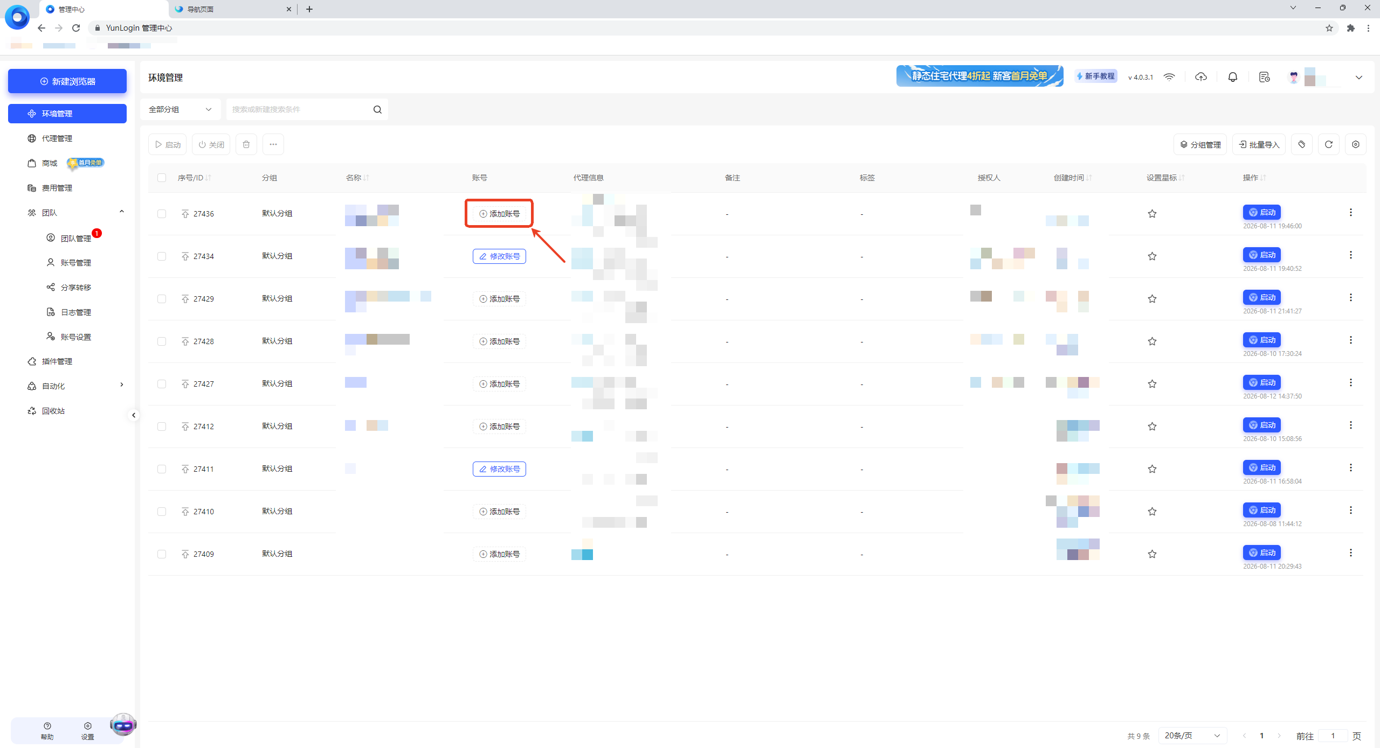Open the 新手教程 tutorial link
The width and height of the screenshot is (1380, 748).
click(1095, 76)
